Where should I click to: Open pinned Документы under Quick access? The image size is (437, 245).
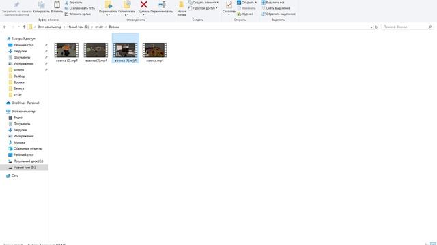(x=22, y=57)
